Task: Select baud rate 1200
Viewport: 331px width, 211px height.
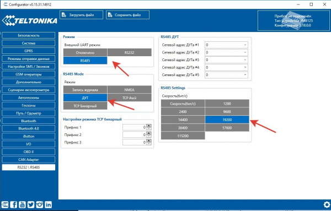Action: [227, 104]
